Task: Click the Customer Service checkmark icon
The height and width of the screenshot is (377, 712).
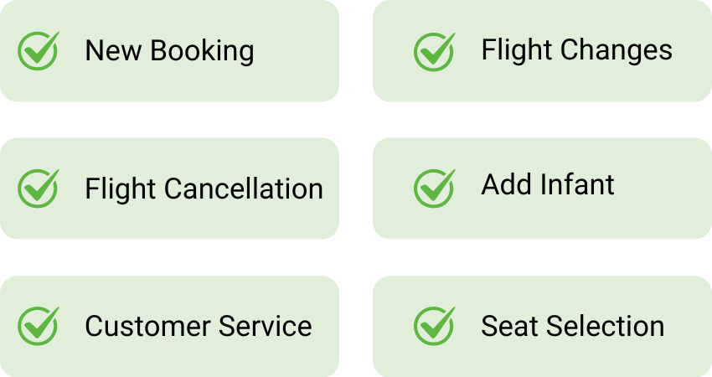Action: [x=39, y=326]
